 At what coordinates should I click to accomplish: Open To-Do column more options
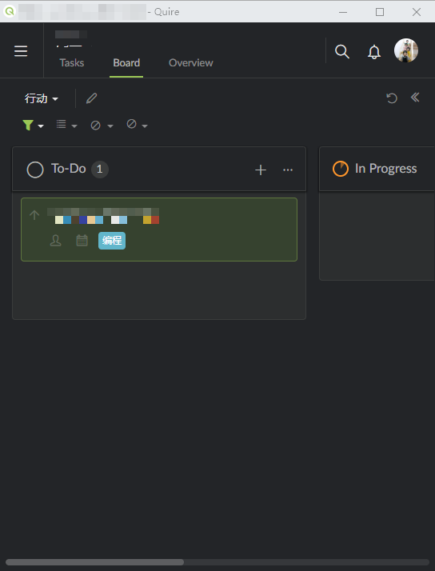pyautogui.click(x=288, y=170)
